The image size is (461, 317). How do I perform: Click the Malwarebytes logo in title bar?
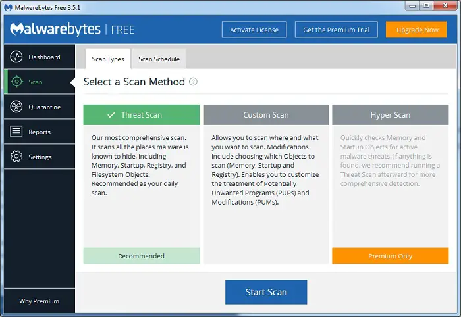pyautogui.click(x=8, y=7)
